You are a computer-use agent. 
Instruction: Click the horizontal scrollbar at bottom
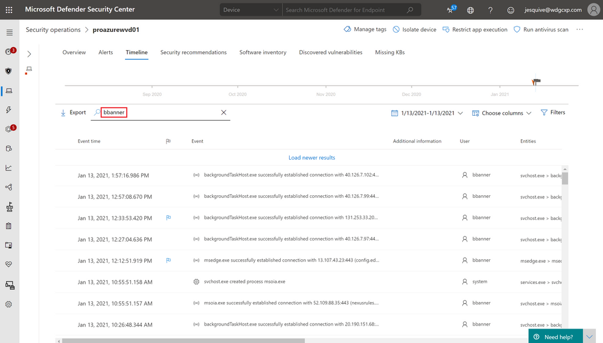coord(183,341)
